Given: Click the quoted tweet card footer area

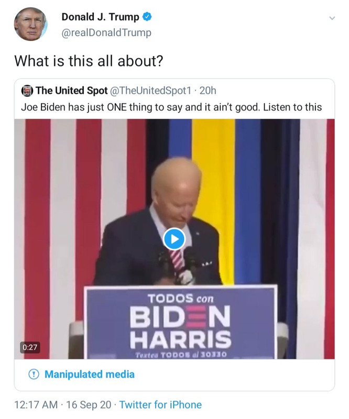Looking at the screenshot, I should tap(174, 374).
